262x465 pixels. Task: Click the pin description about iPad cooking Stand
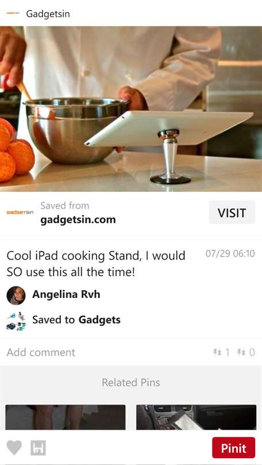click(x=96, y=264)
